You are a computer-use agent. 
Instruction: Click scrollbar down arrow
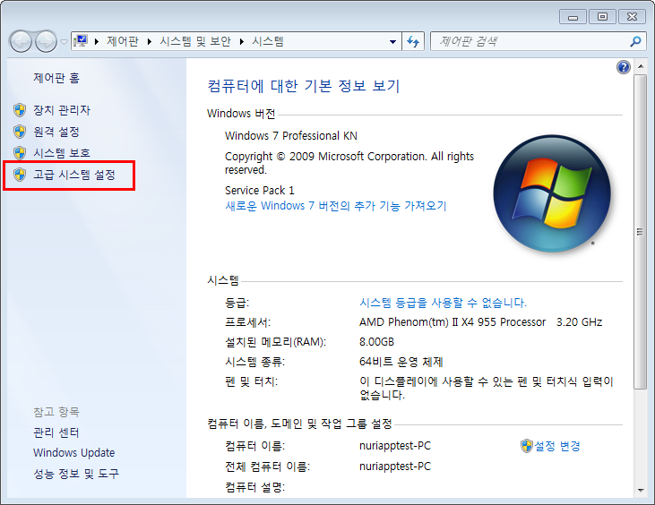641,491
